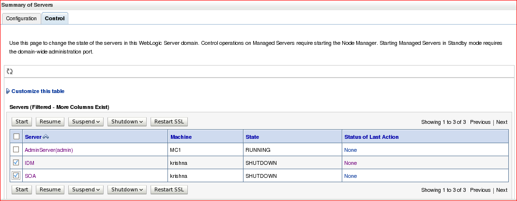Screen dimensions: 517x201
Task: Toggle the select-all checkbox in header
Action: (16, 136)
